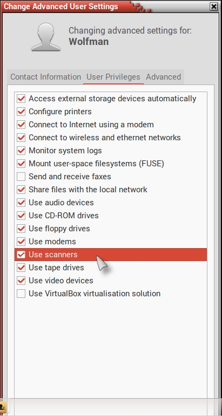
Task: Toggle the Monitor system logs privilege
Action: (x=21, y=151)
